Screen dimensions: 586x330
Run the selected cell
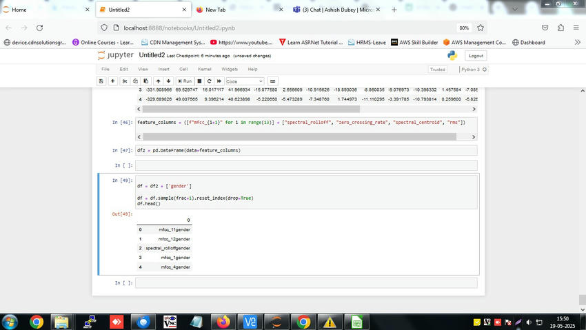tap(185, 81)
